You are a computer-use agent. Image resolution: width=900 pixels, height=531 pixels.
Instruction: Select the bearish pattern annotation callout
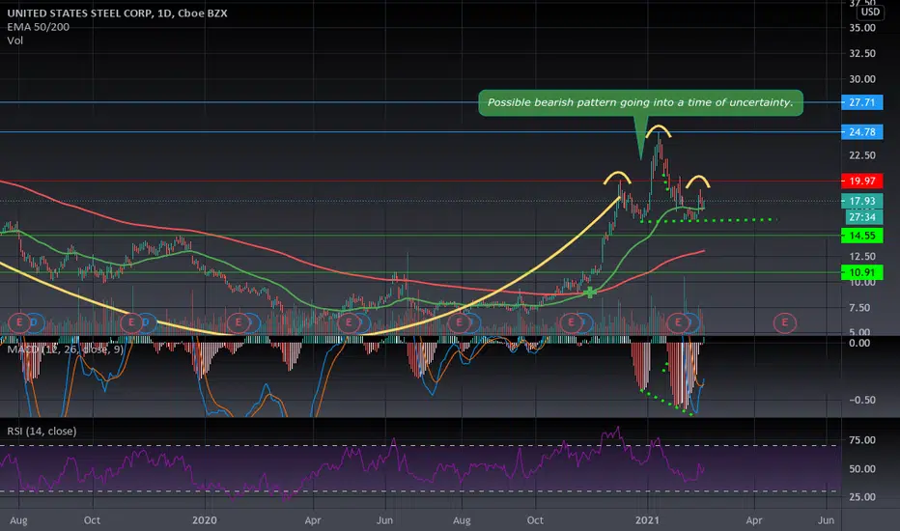click(x=640, y=102)
